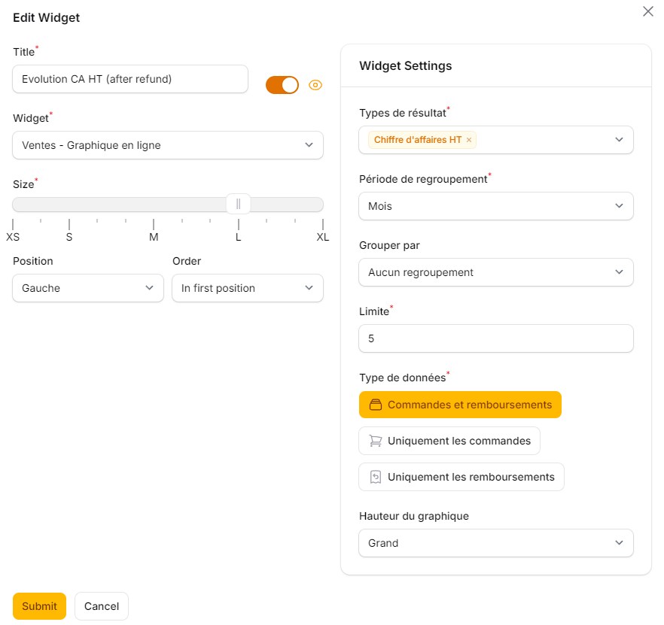The image size is (664, 625).
Task: Choose Uniquement les remboursements option
Action: click(461, 477)
